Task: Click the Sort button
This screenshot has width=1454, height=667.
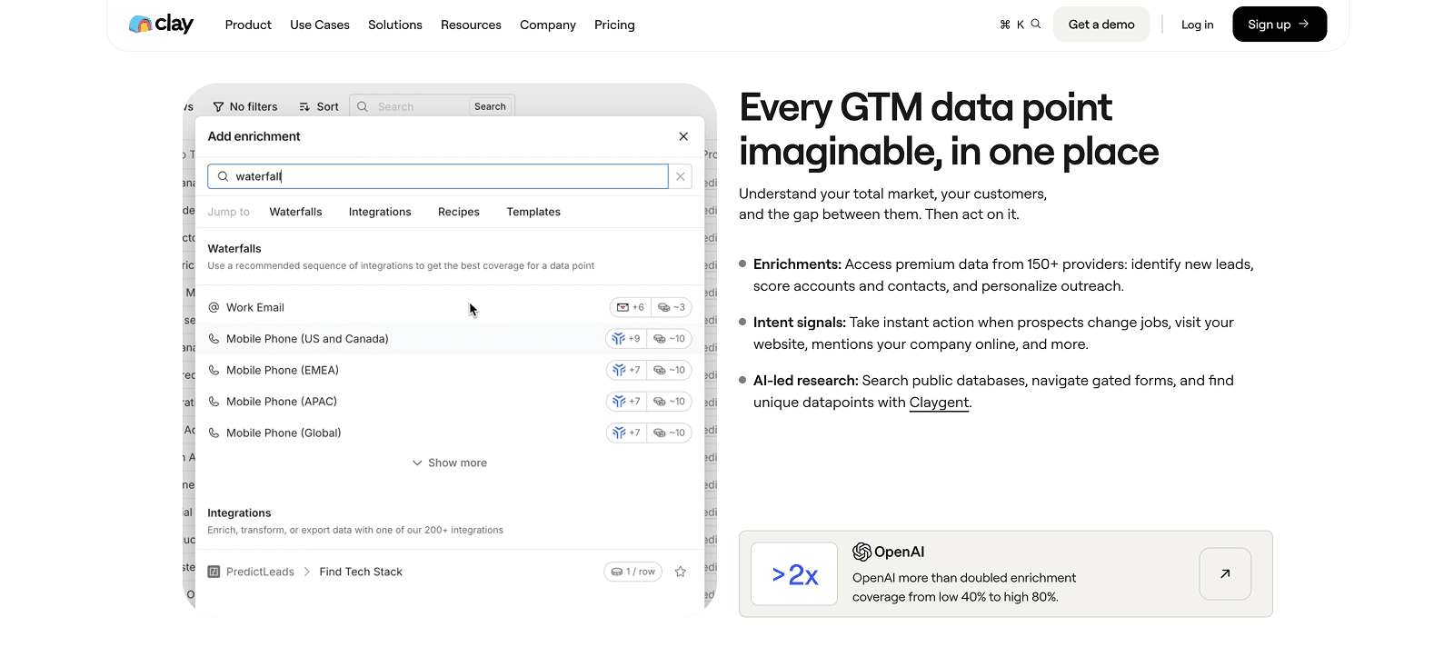Action: click(x=319, y=106)
